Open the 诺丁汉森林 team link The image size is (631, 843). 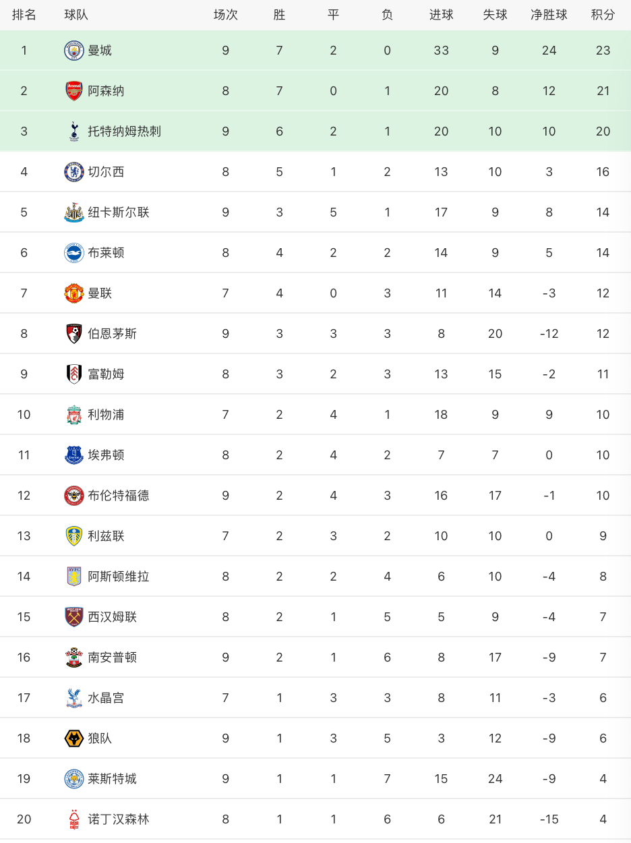[x=119, y=819]
